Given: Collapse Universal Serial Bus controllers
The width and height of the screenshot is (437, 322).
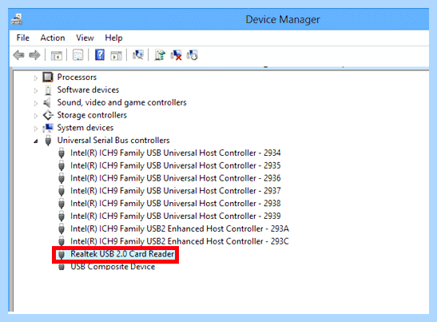Looking at the screenshot, I should [x=36, y=141].
